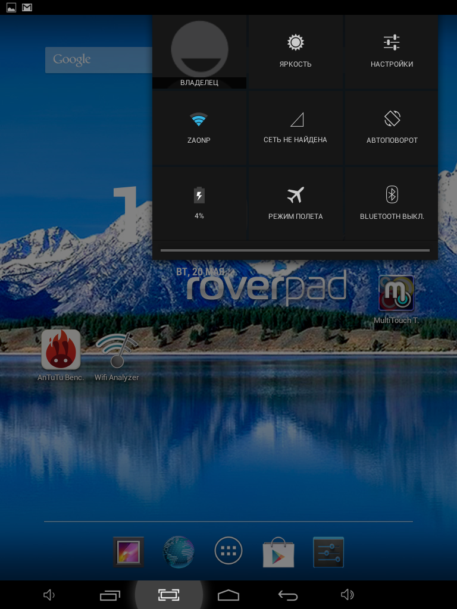The image size is (457, 609).
Task: Open НАСТРОЙКИ quick settings tile
Action: point(392,52)
